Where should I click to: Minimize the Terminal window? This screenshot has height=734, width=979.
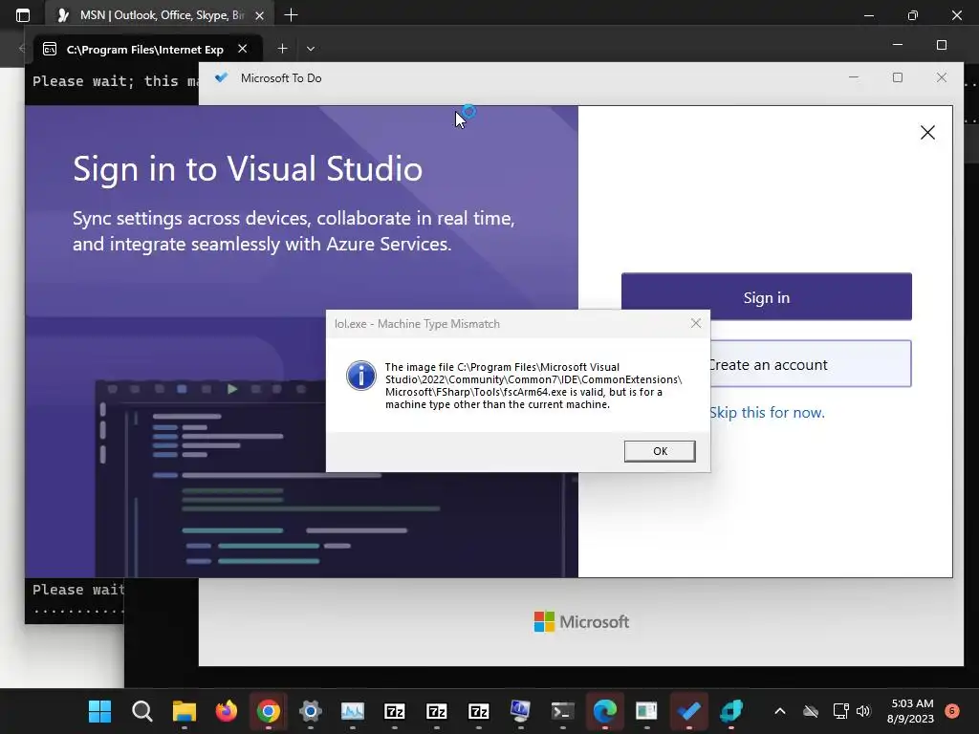(x=897, y=45)
